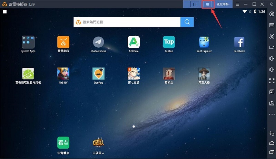Increase volume using sidebar speaker plus
This screenshot has width=276, height=159.
(x=272, y=58)
